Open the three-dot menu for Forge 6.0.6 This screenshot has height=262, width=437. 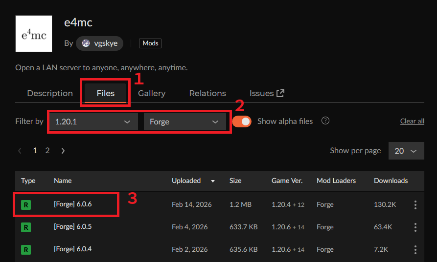pos(415,205)
